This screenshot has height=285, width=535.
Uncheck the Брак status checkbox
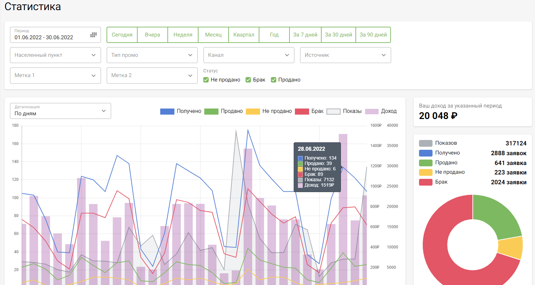pyautogui.click(x=248, y=80)
